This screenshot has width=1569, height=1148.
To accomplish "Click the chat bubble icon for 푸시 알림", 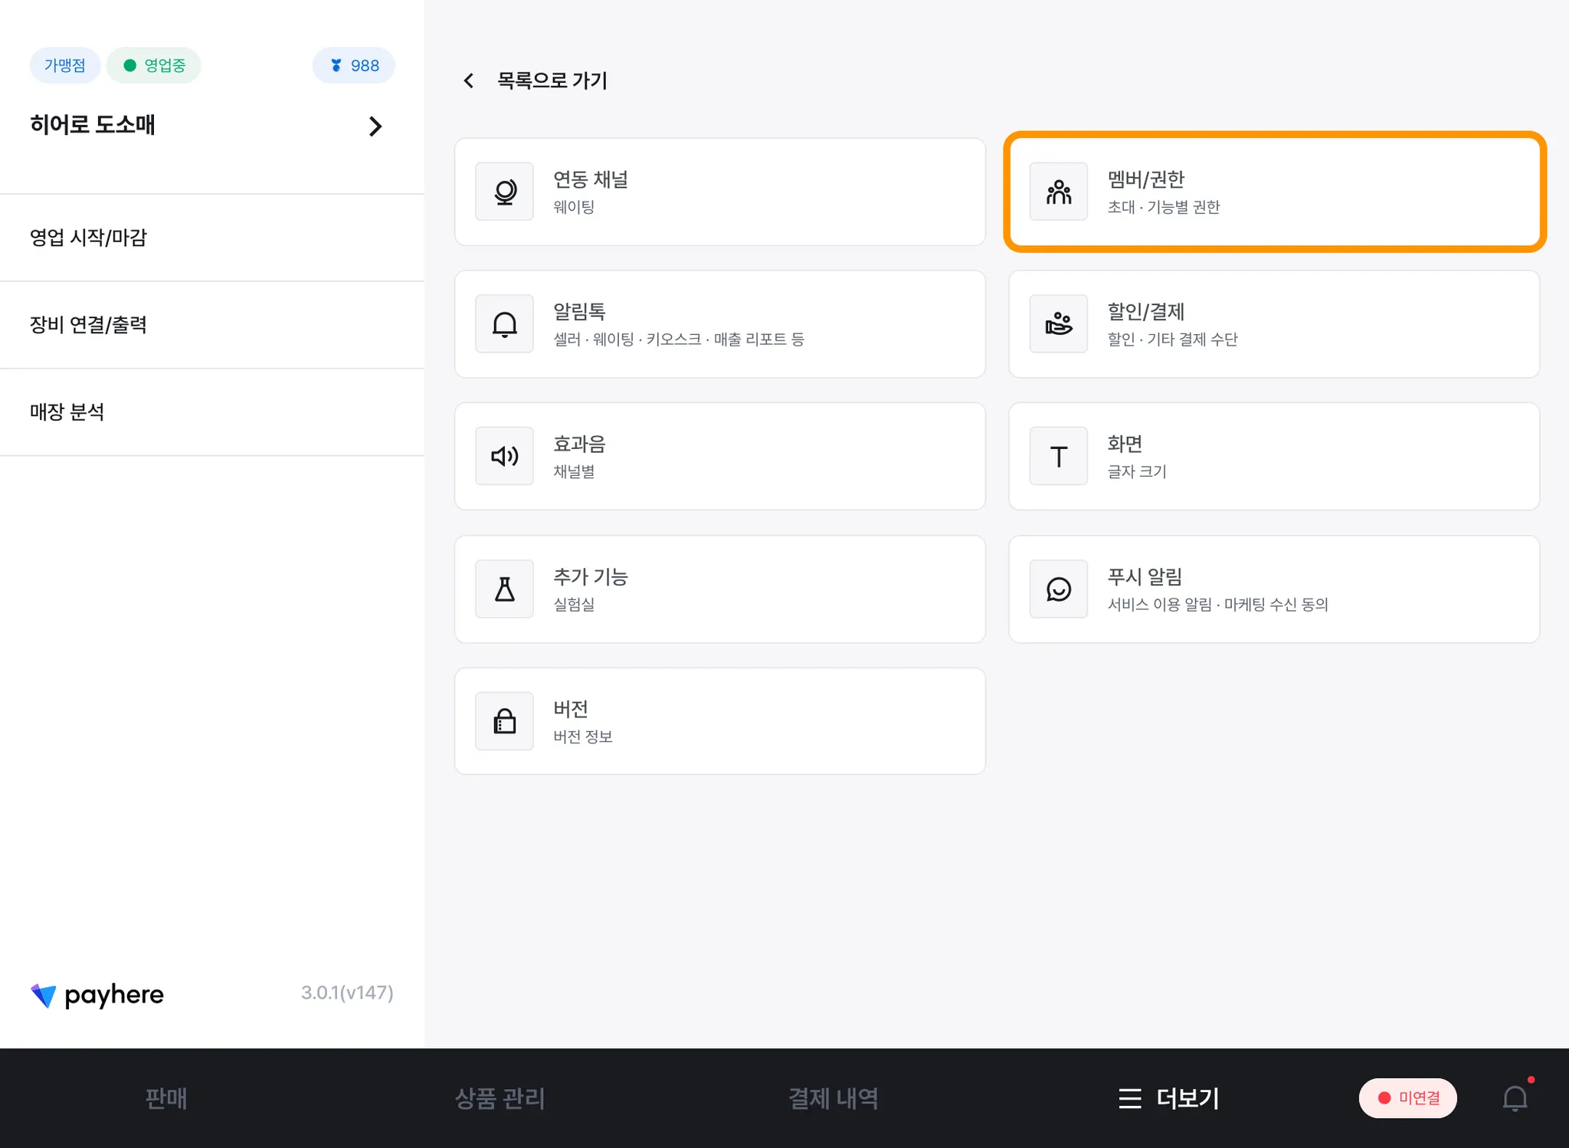I will 1058,589.
